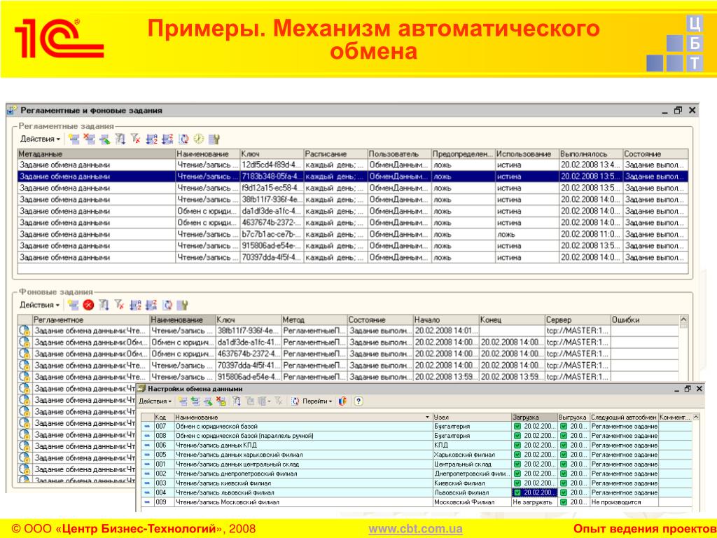
Task: Select Чтение/запись Московский филиал row
Action: pos(417,502)
